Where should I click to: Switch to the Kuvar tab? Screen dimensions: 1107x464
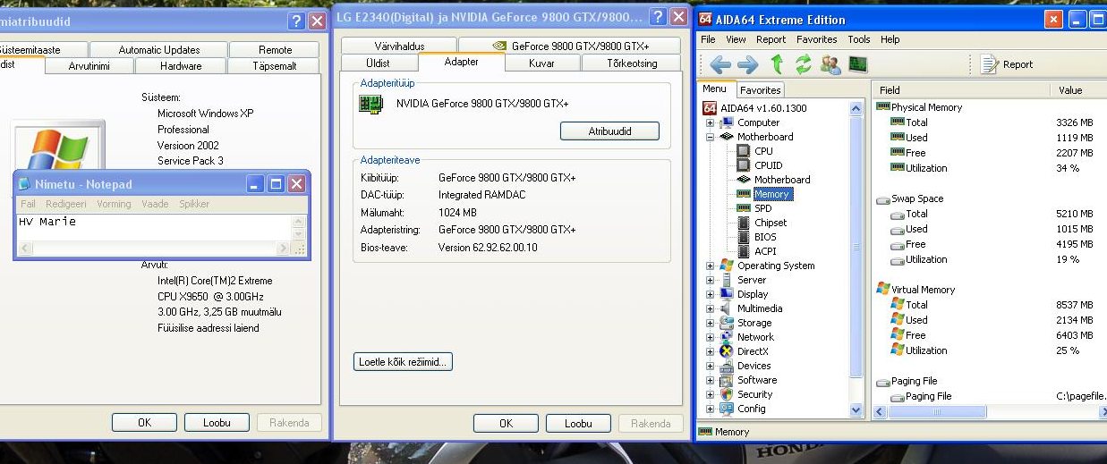click(x=542, y=63)
